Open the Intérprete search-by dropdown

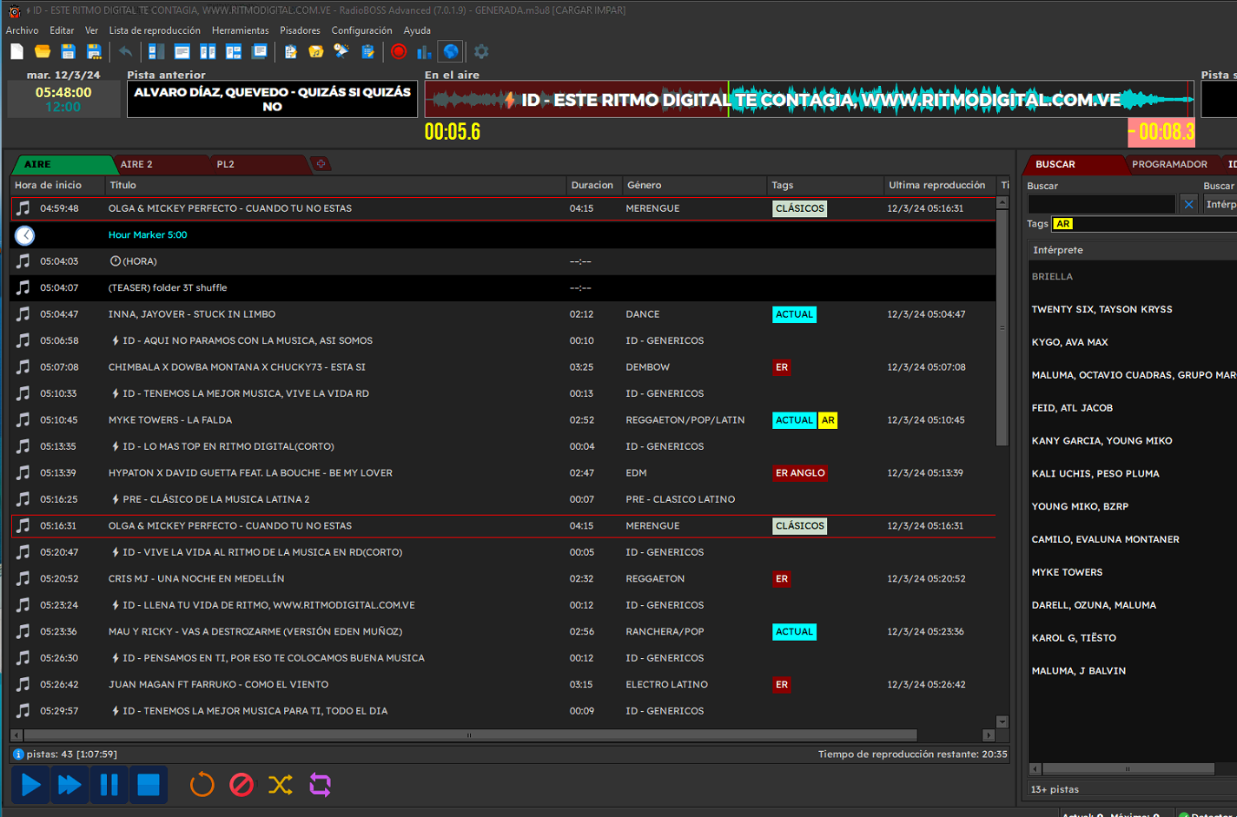point(1220,204)
